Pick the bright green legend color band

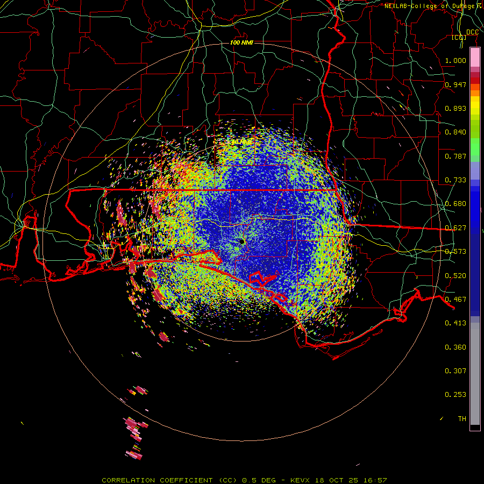click(475, 147)
